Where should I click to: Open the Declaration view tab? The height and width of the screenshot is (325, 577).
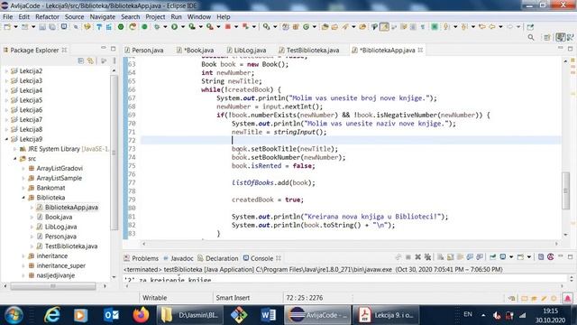pyautogui.click(x=218, y=258)
